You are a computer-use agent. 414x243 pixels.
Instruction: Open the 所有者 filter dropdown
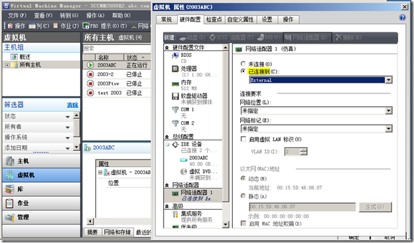tap(68, 127)
